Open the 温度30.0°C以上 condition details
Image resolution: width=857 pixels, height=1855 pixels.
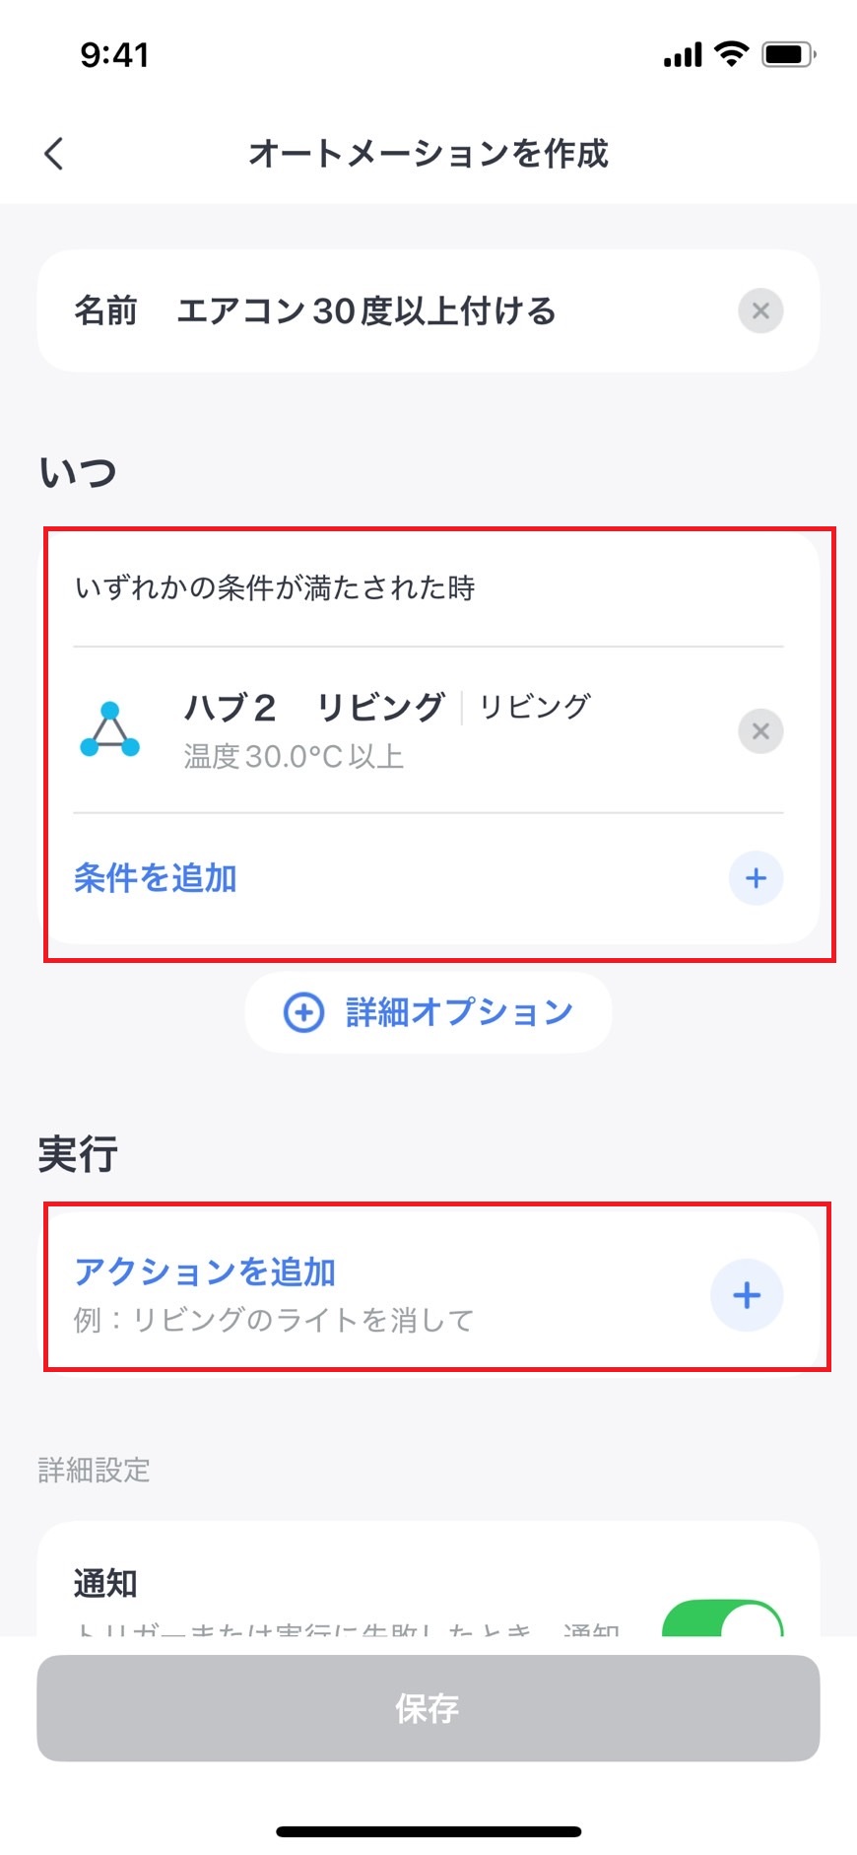point(294,757)
